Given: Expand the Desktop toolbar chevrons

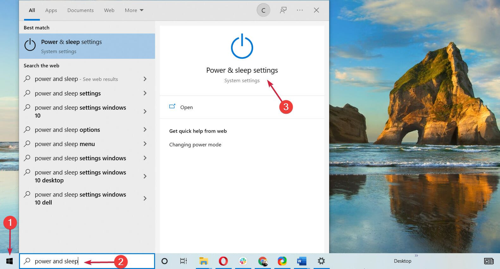Looking at the screenshot, I should tap(416, 255).
